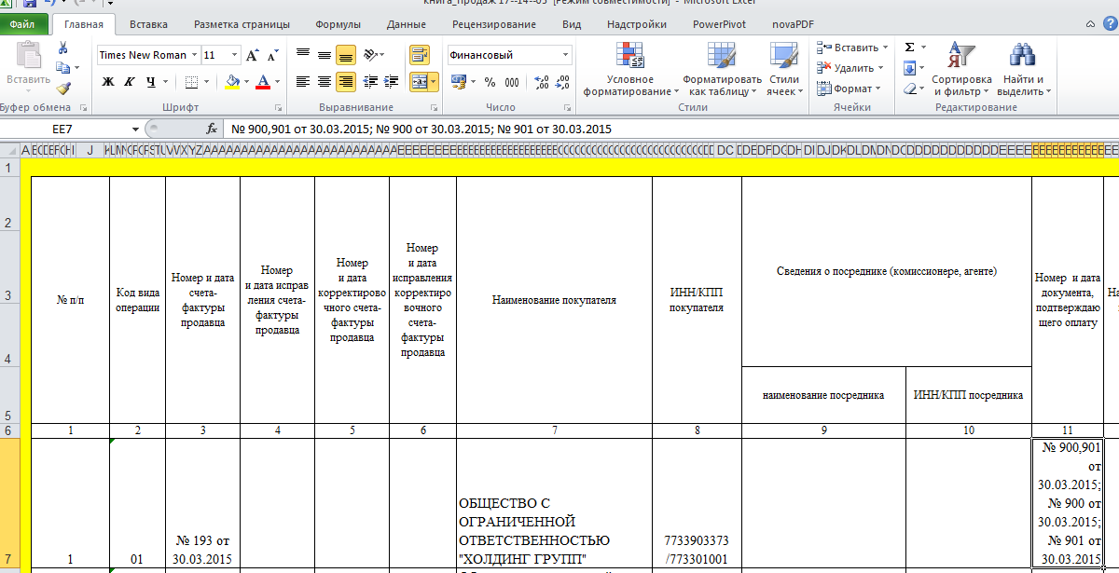Viewport: 1119px width, 573px height.
Task: Apply Bold formatting (Ж button)
Action: pyautogui.click(x=107, y=82)
